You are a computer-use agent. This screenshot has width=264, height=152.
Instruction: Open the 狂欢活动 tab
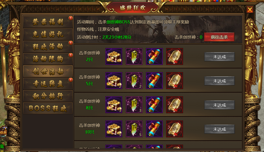click(48, 46)
